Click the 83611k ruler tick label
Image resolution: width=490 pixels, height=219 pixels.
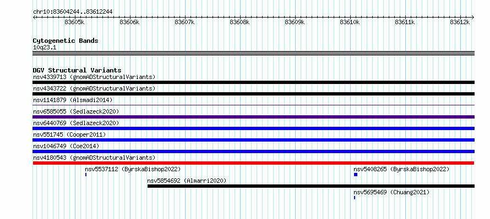[405, 22]
